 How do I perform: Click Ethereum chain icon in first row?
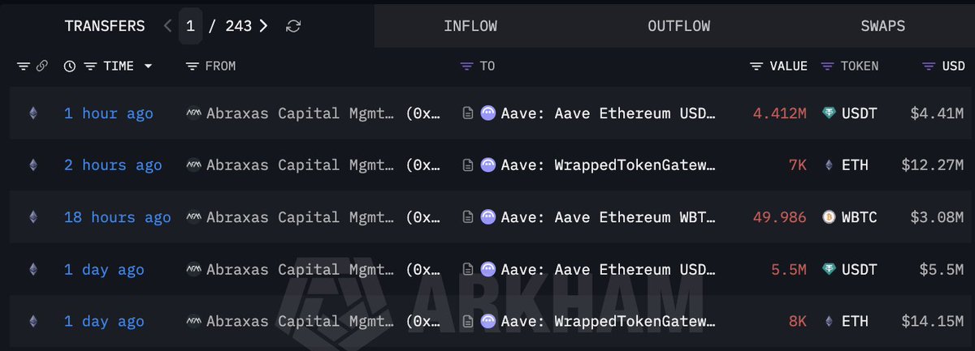coord(33,113)
